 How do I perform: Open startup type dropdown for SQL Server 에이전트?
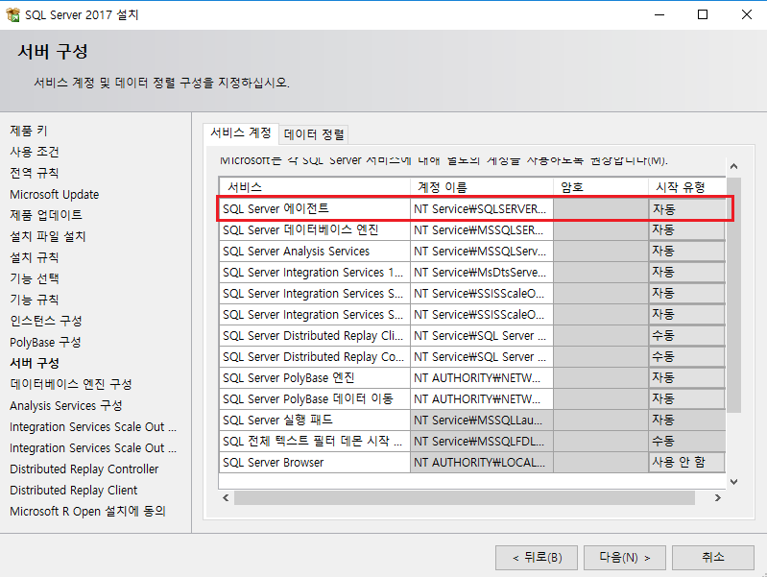point(686,209)
